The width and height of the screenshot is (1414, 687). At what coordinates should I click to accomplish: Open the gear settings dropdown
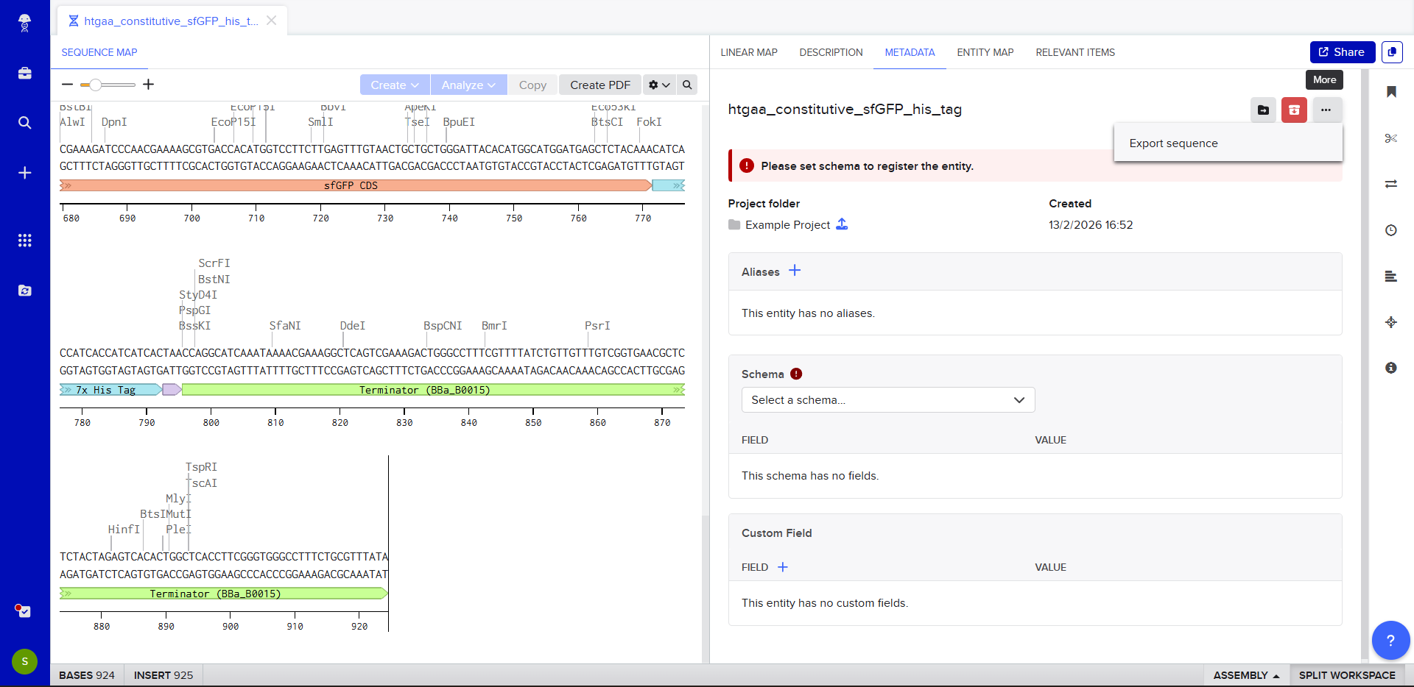point(658,85)
